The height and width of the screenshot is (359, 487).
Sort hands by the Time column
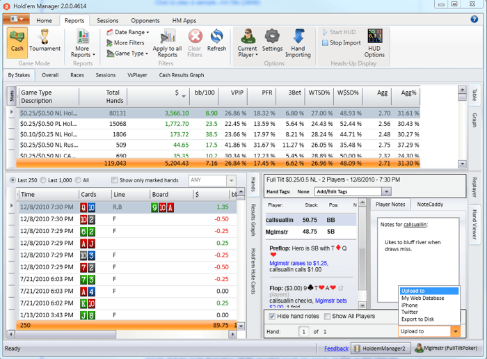[49, 194]
